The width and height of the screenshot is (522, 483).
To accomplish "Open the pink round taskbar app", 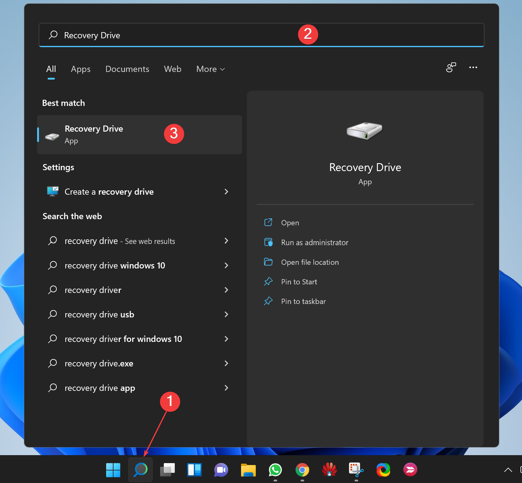I will (x=410, y=470).
